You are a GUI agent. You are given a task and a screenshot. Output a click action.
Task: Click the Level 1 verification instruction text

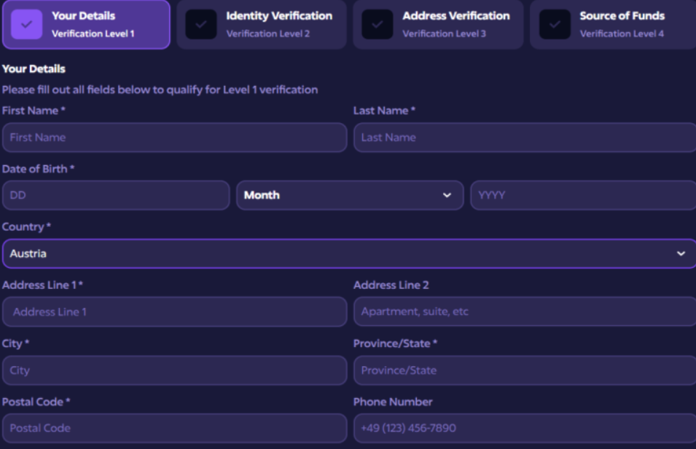[x=160, y=90]
